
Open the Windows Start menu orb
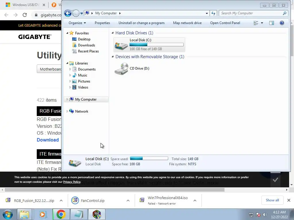pyautogui.click(x=8, y=214)
